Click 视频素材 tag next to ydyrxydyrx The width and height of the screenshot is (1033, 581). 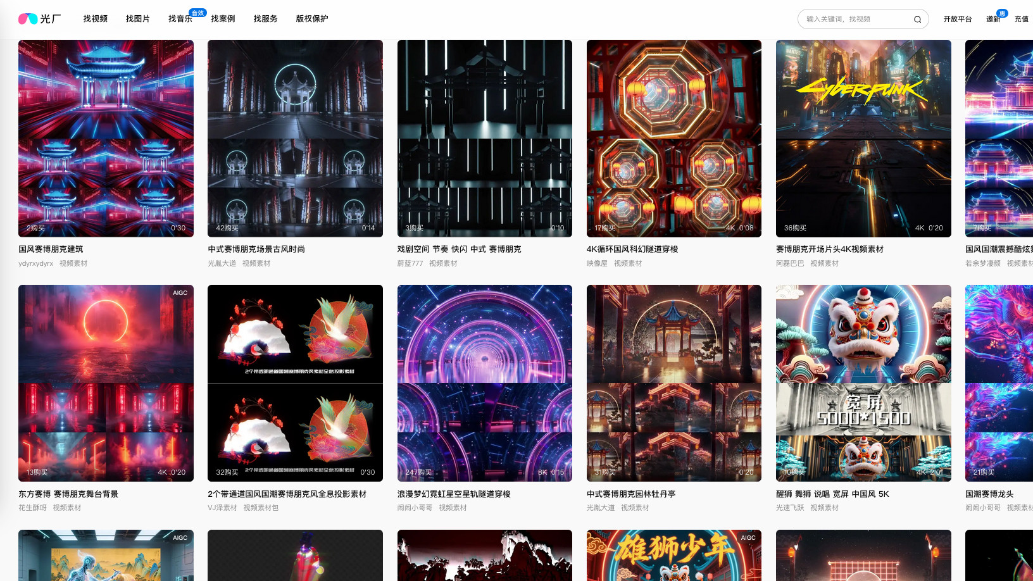(x=73, y=263)
